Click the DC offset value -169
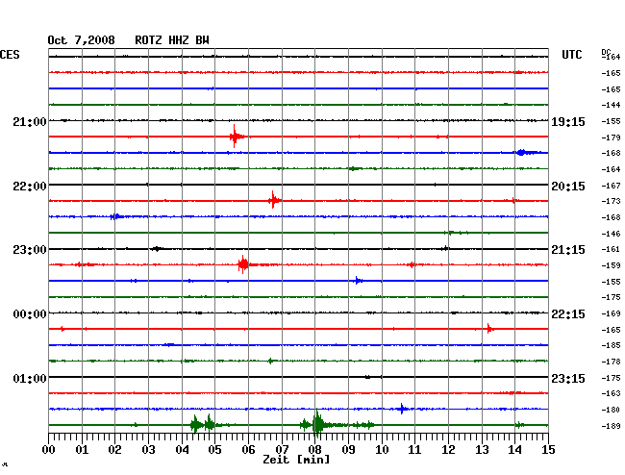 pyautogui.click(x=611, y=313)
